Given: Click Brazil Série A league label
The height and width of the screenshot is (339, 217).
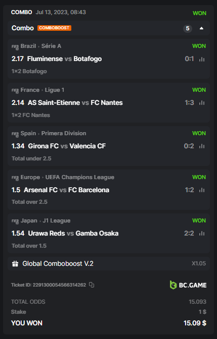Looking at the screenshot, I should [x=41, y=46].
